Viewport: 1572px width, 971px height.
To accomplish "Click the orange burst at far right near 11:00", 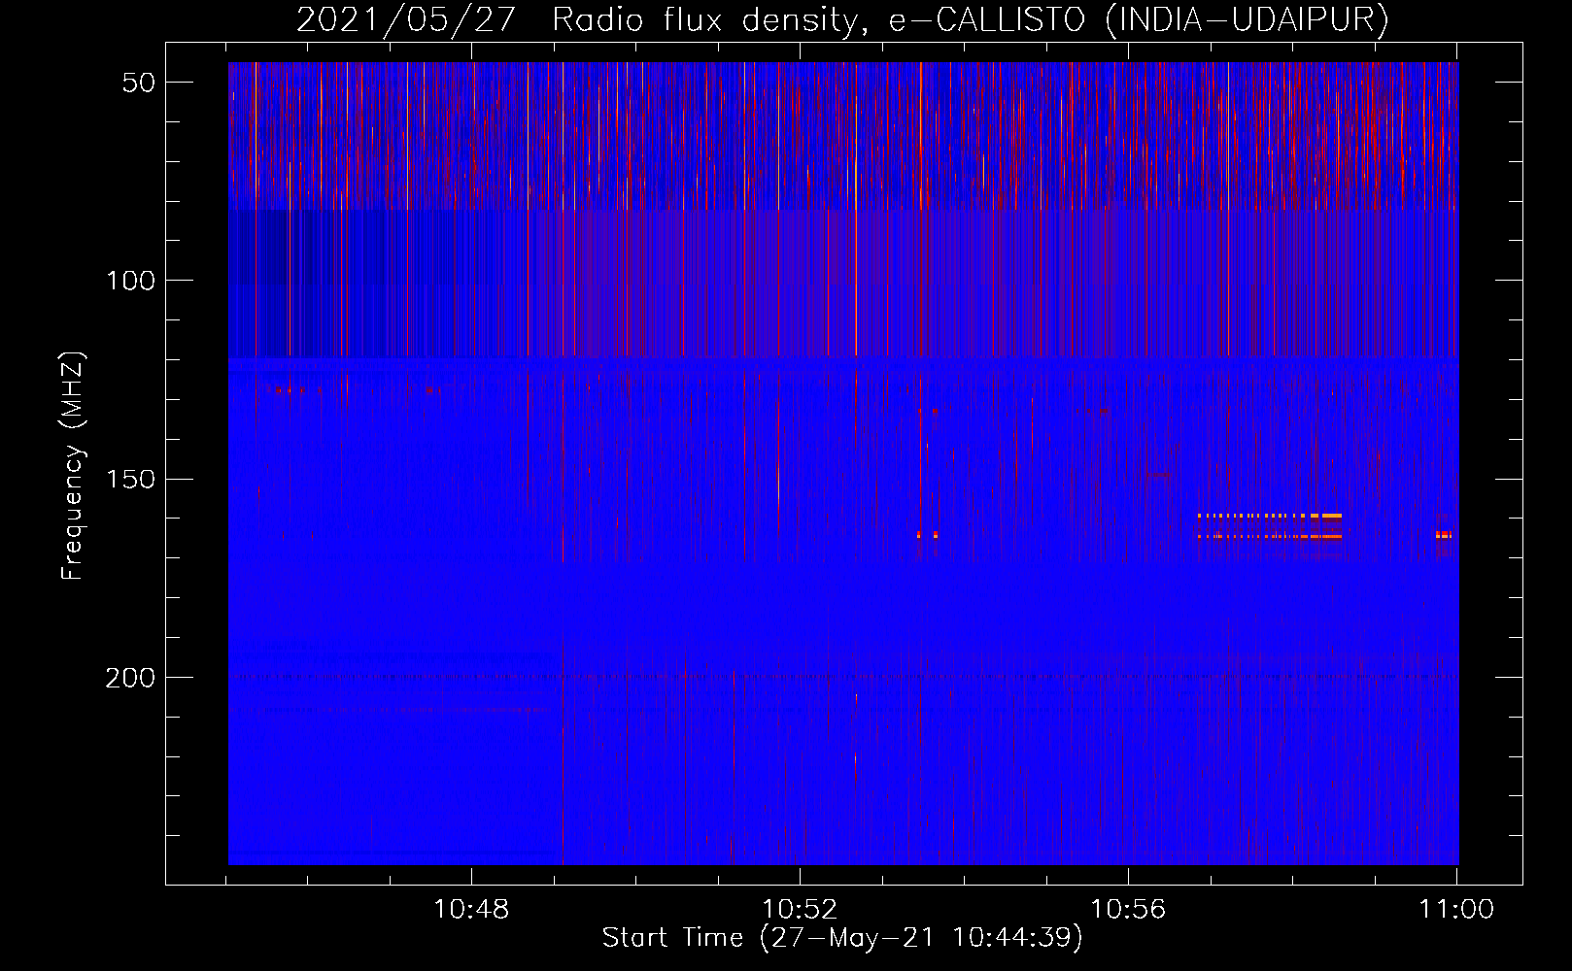I will click(x=1444, y=534).
